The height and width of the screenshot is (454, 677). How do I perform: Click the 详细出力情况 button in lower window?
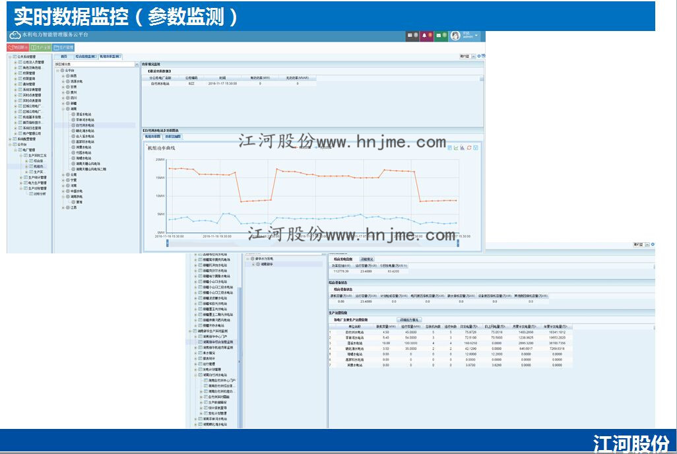[409, 320]
